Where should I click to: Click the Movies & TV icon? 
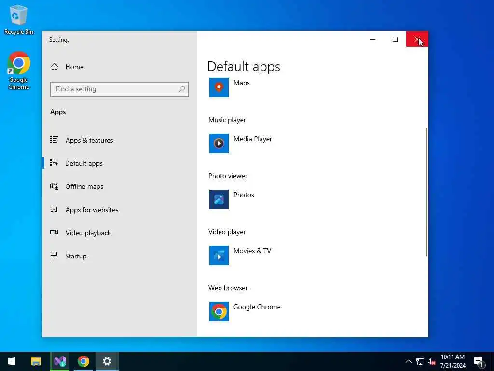point(219,256)
